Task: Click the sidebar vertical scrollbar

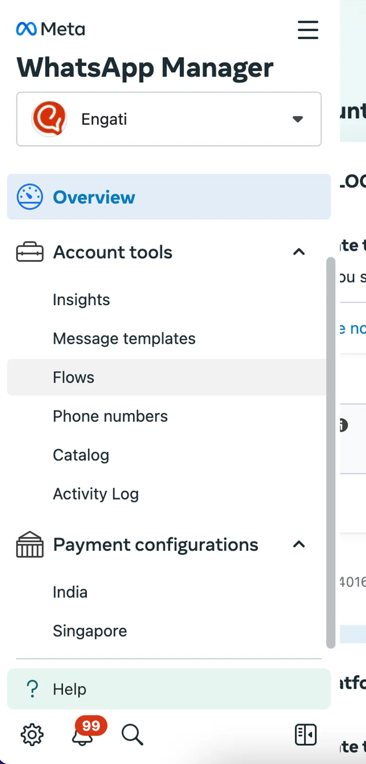Action: coord(331,453)
